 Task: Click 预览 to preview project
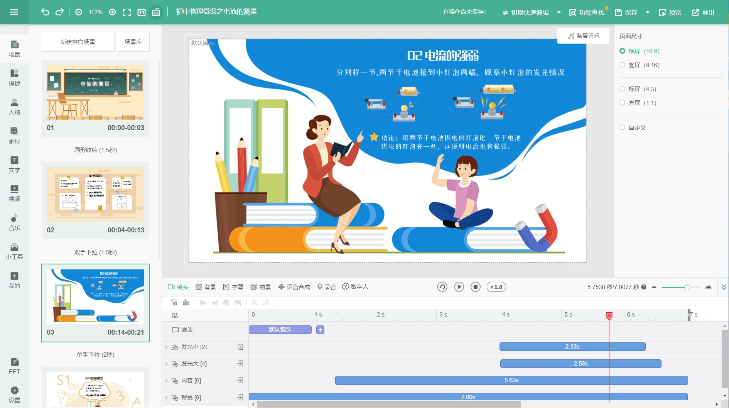[670, 12]
